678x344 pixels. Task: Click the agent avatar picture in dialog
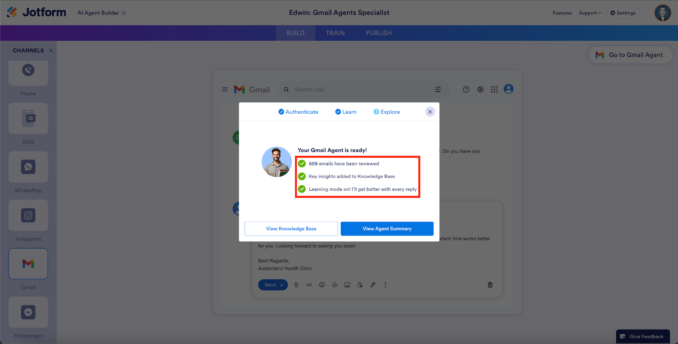click(x=277, y=162)
